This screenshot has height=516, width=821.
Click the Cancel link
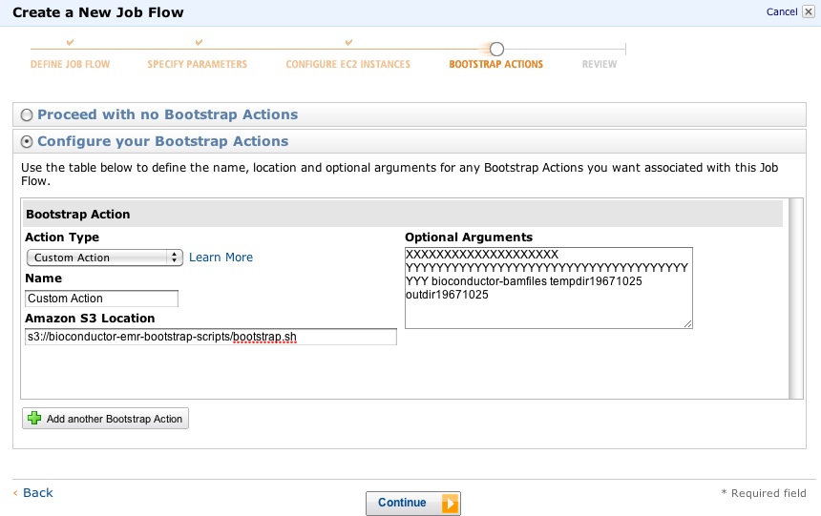pos(781,11)
